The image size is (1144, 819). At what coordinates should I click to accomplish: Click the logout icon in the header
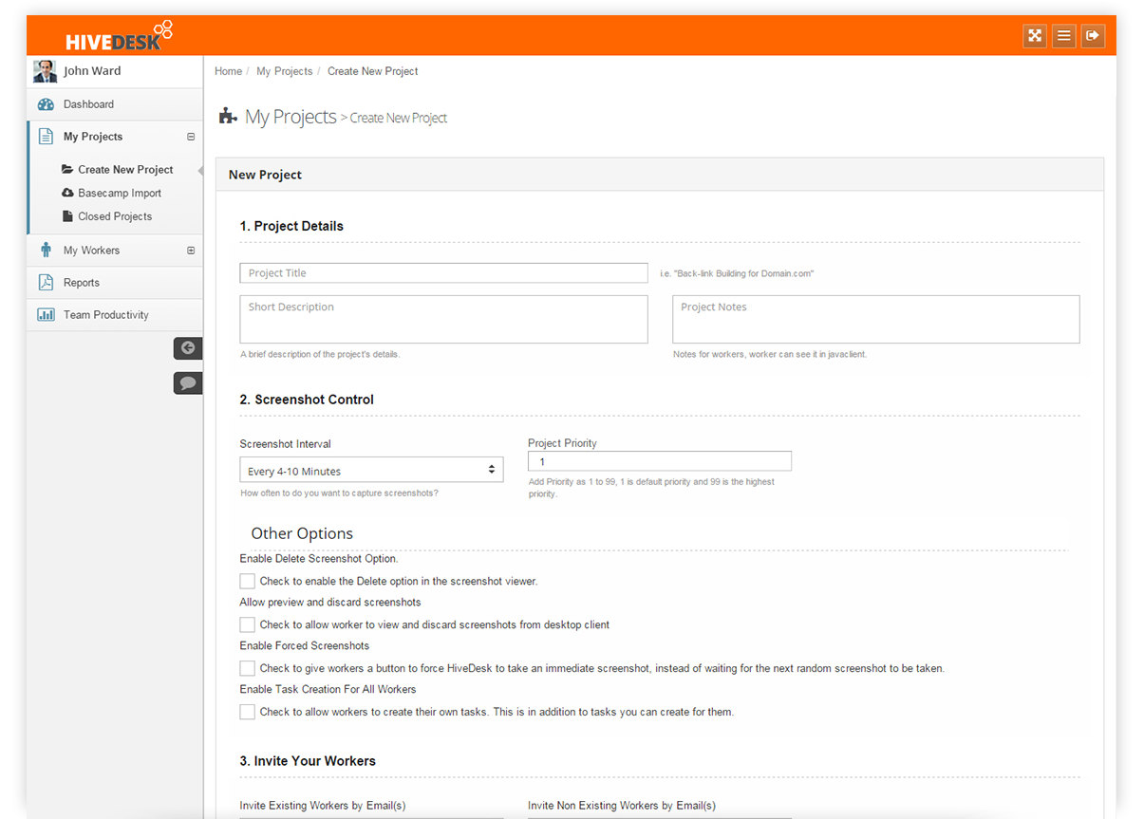pyautogui.click(x=1093, y=36)
